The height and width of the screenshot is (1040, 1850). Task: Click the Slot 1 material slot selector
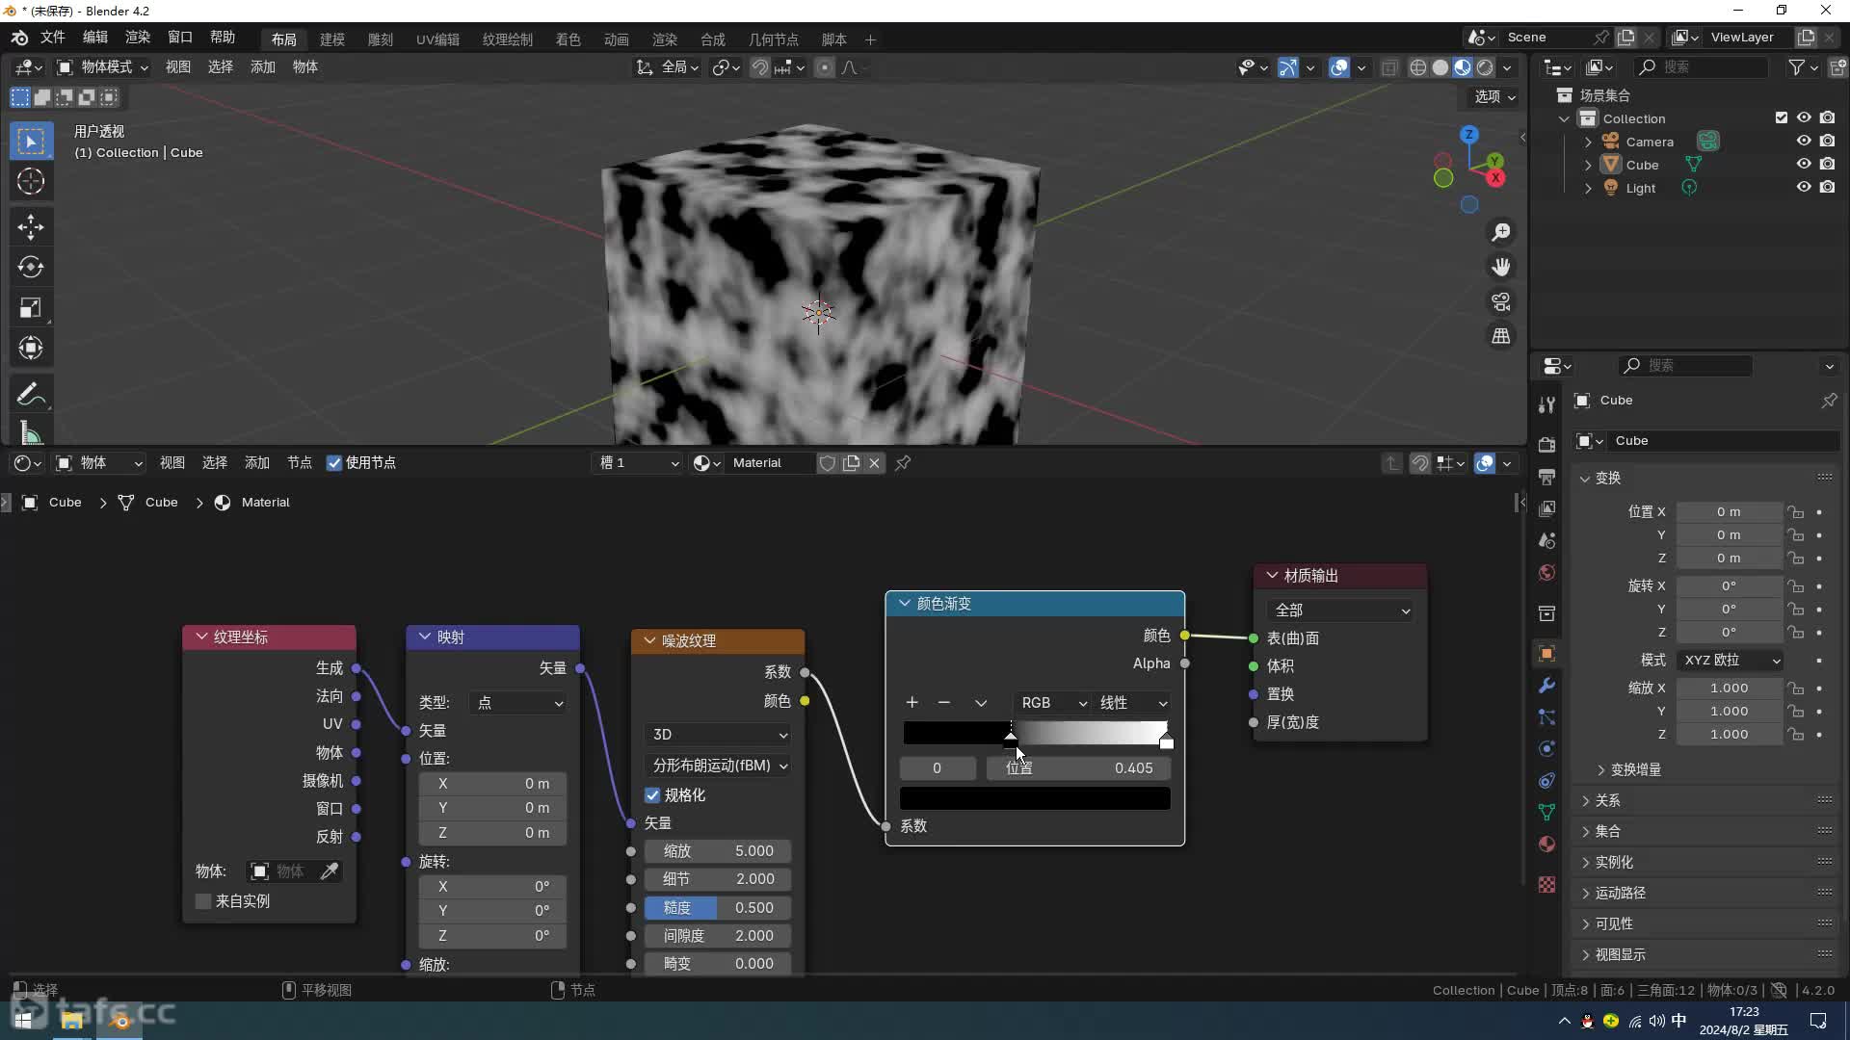tap(637, 463)
